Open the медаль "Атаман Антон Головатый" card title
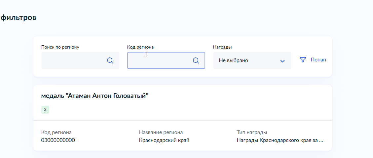 [95, 96]
